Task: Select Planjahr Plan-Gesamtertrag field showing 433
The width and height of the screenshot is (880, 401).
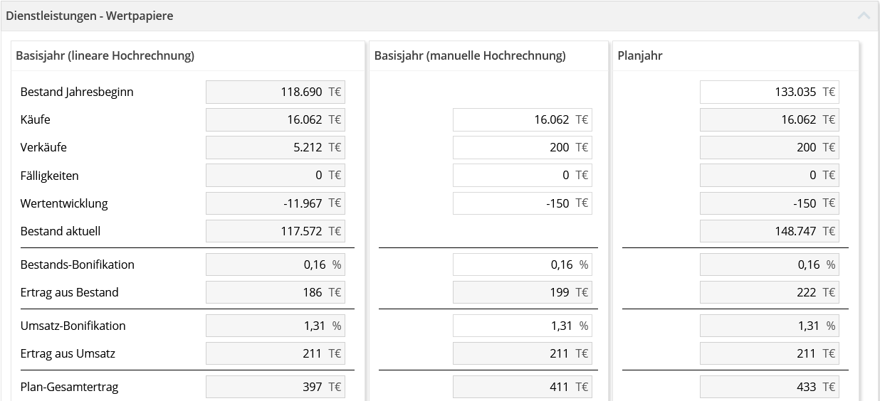Action: 769,387
